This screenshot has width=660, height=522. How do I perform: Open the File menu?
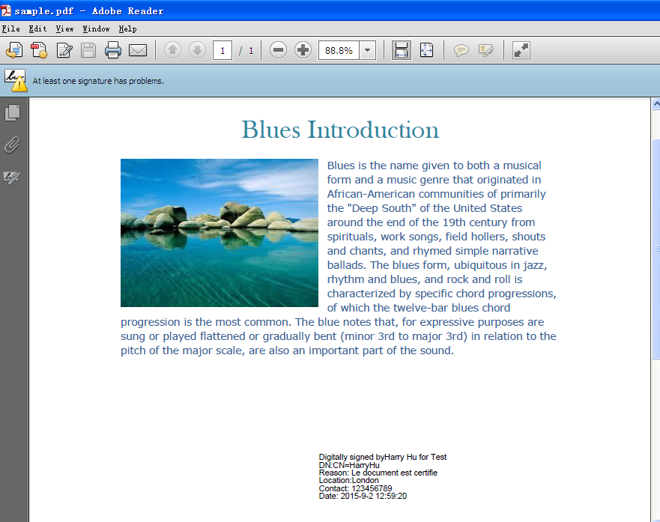click(x=11, y=28)
